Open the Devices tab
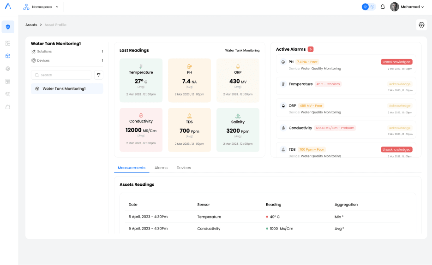Screen dimensions: 432x265 click(x=184, y=168)
